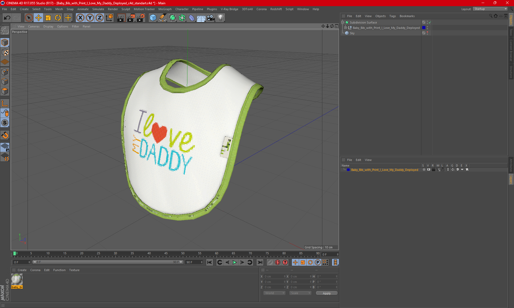Go to end of animation

[260, 262]
